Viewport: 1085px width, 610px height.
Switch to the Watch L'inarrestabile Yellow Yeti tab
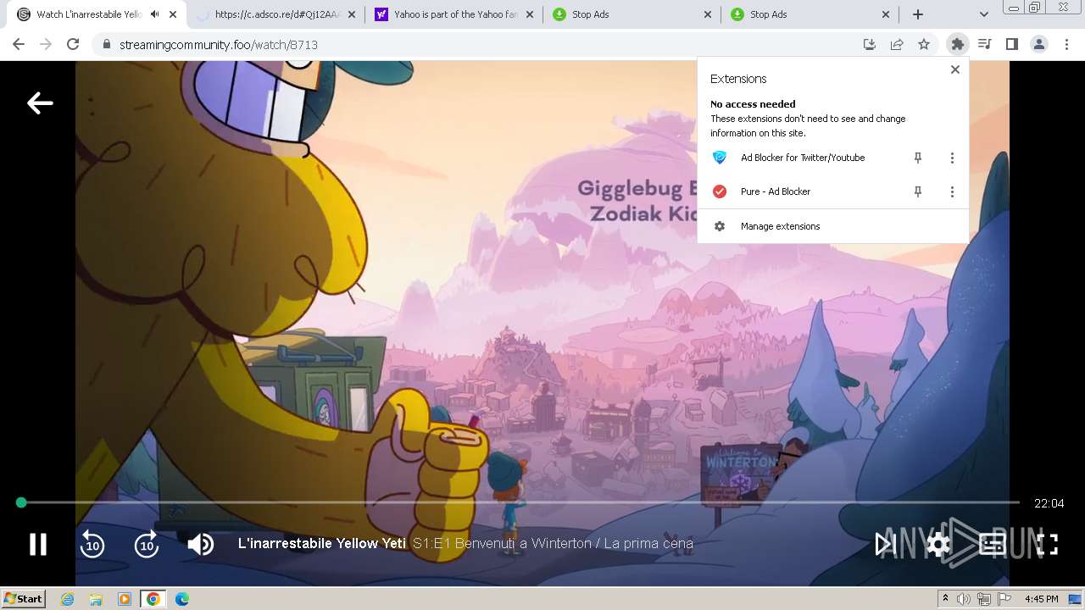96,14
